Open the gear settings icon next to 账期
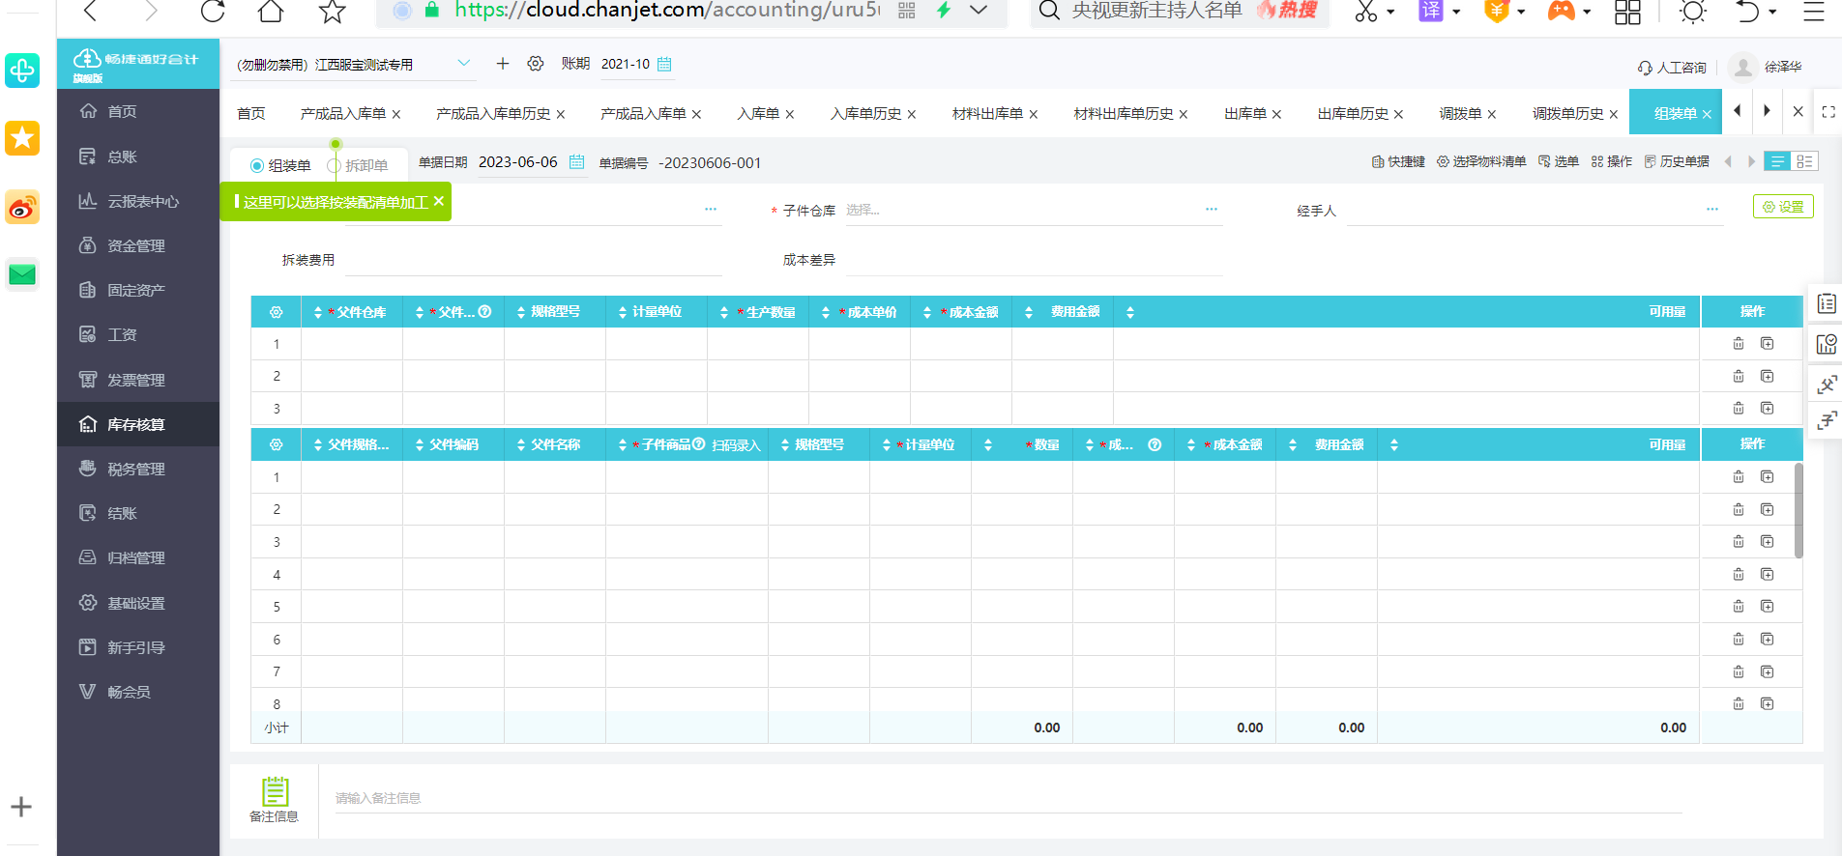The width and height of the screenshot is (1842, 856). [x=535, y=64]
